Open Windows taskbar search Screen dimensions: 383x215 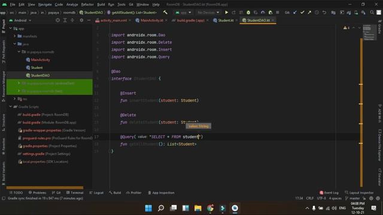(161, 208)
